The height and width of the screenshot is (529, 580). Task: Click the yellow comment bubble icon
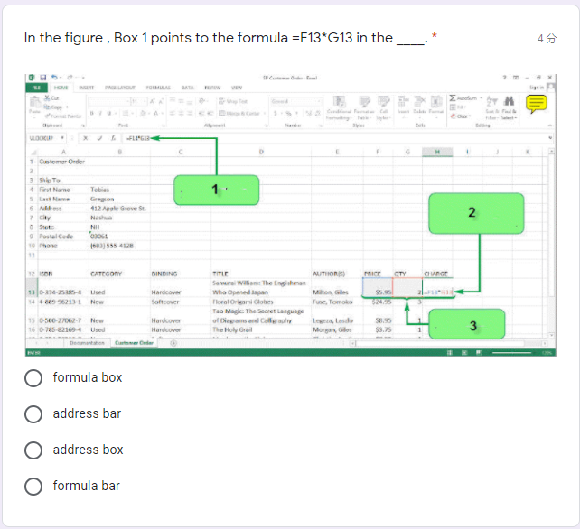536,104
